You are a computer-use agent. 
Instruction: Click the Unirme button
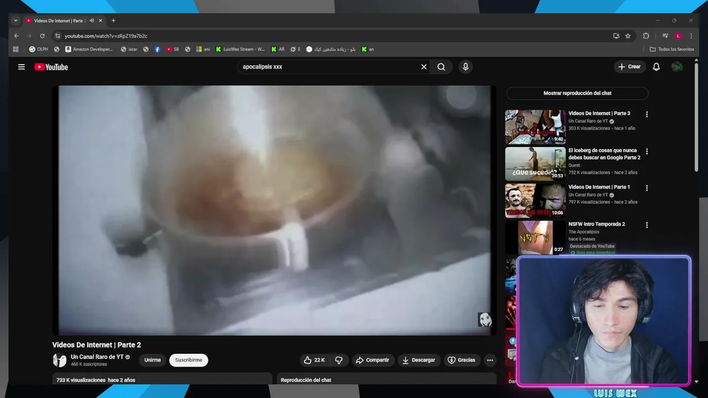152,360
